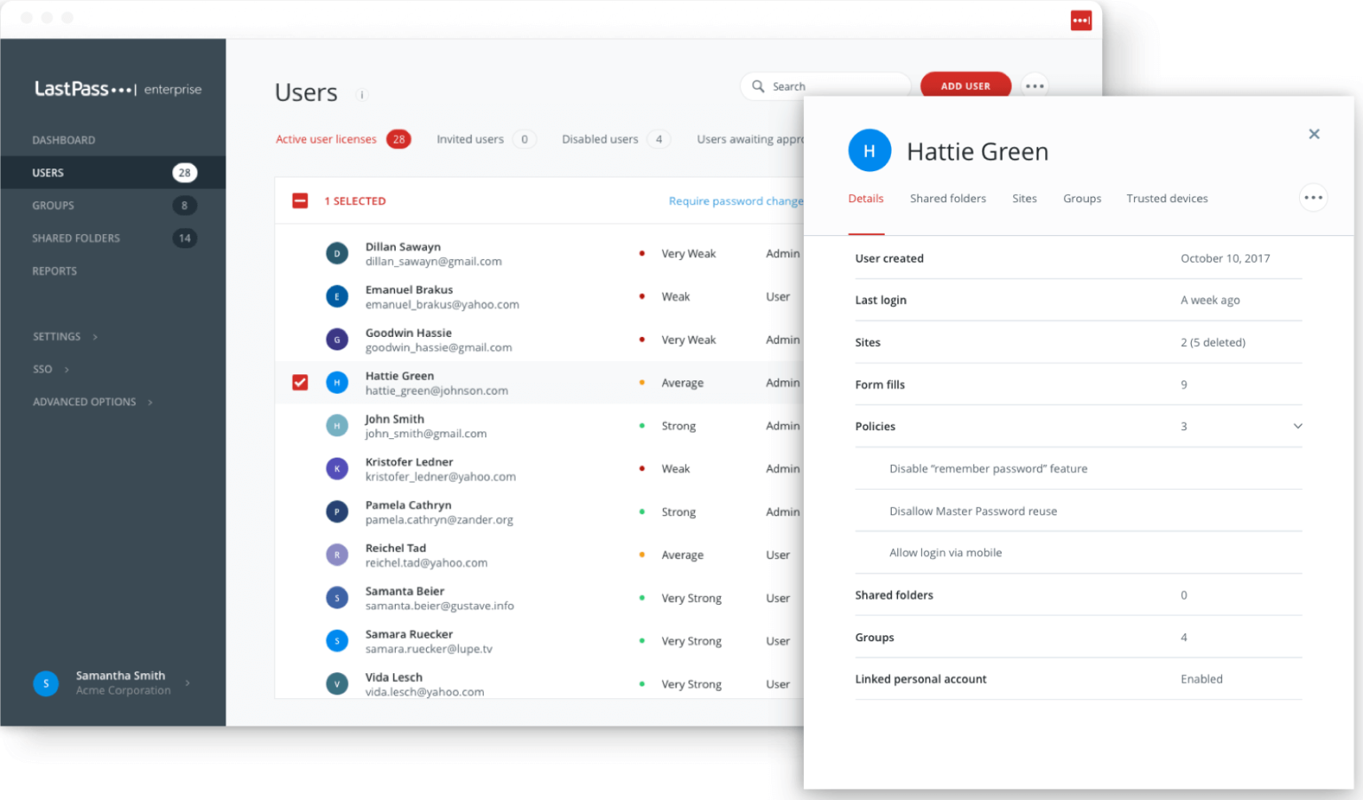1363x800 pixels.
Task: Click the Users info icon
Action: tap(361, 94)
